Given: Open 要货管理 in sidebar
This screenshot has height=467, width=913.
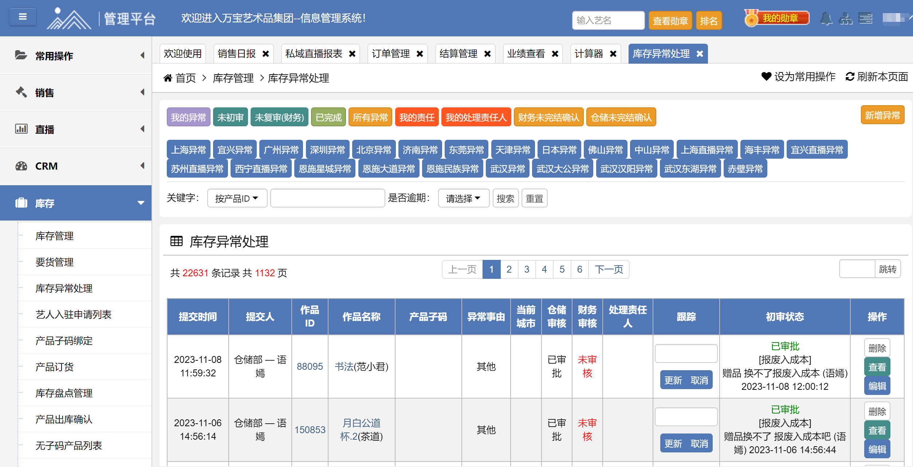Looking at the screenshot, I should (x=55, y=262).
